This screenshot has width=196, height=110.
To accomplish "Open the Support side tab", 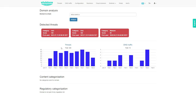I will pyautogui.click(x=194, y=23).
